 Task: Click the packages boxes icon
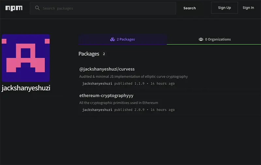[113, 39]
